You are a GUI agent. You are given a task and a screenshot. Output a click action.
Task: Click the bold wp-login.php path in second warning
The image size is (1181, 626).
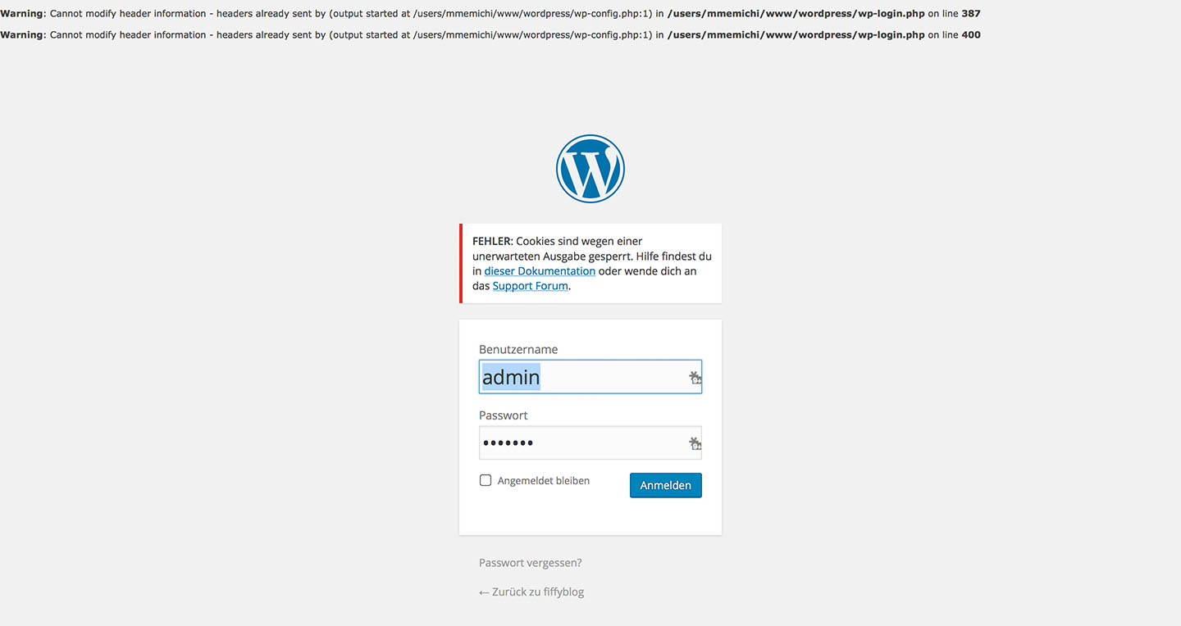pos(796,35)
